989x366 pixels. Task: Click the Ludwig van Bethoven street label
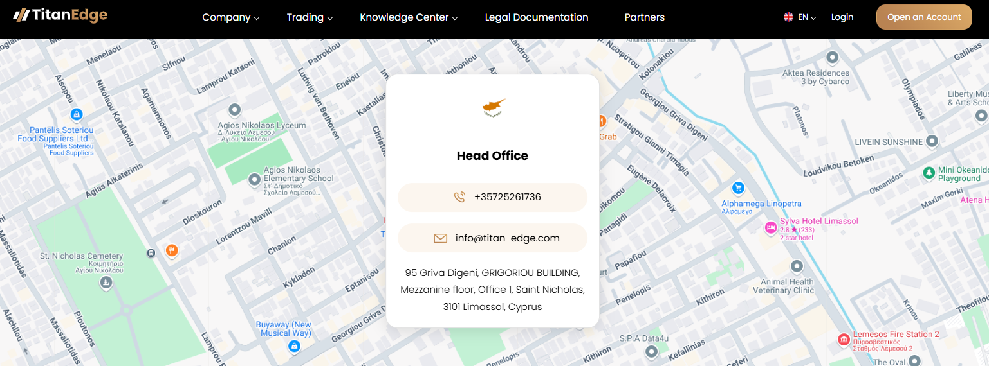click(318, 103)
